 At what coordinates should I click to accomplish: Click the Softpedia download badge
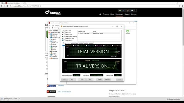[51, 86]
